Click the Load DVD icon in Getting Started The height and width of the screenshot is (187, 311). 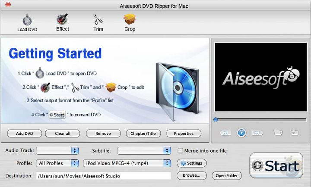click(x=40, y=73)
